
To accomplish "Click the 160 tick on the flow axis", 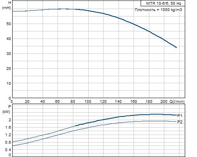I will pyautogui.click(x=134, y=101).
